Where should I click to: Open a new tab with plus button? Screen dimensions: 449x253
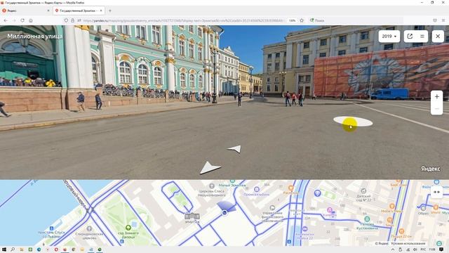click(x=110, y=11)
